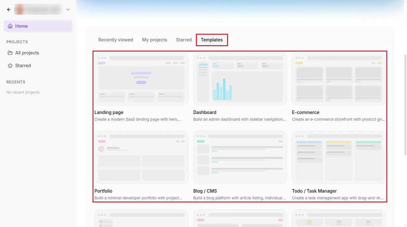407x227 pixels.
Task: Click the Blog / CMS title
Action: (205, 191)
